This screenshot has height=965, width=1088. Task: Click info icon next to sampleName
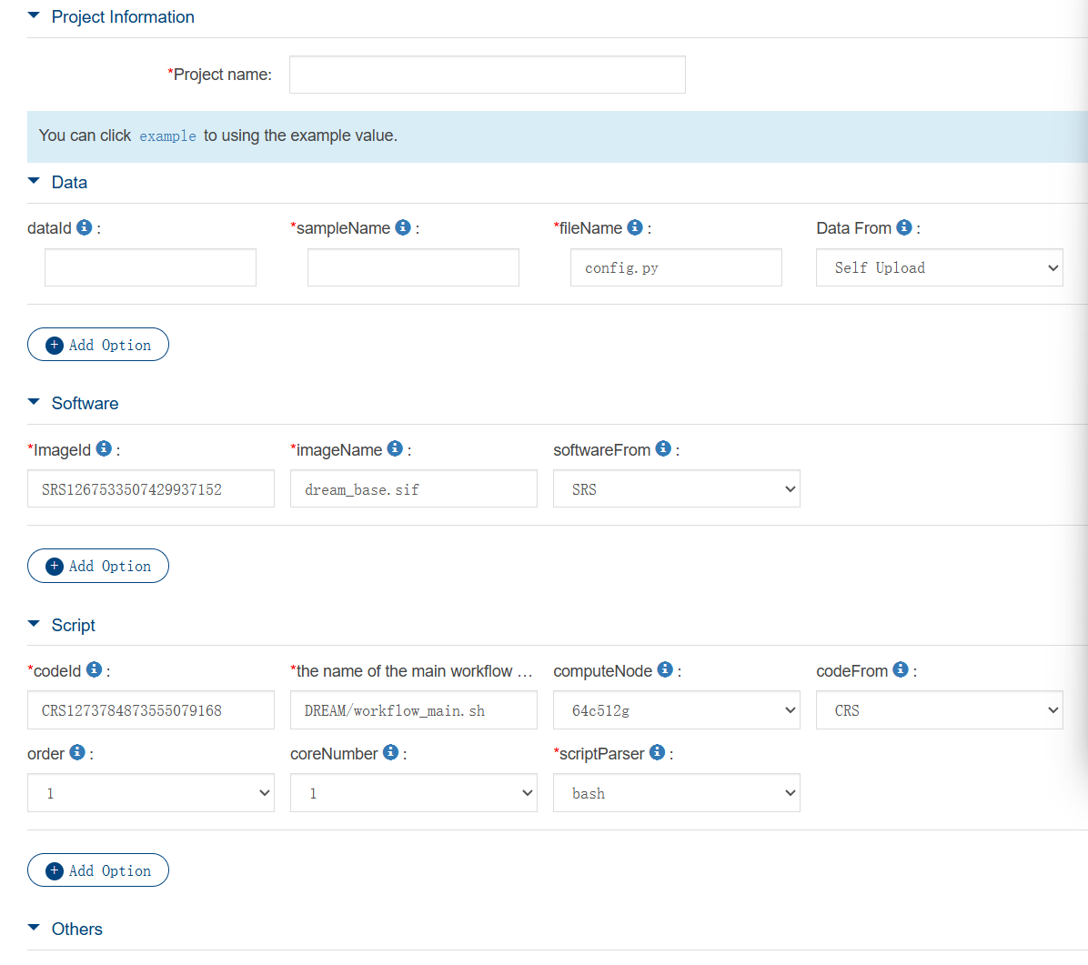pyautogui.click(x=402, y=227)
